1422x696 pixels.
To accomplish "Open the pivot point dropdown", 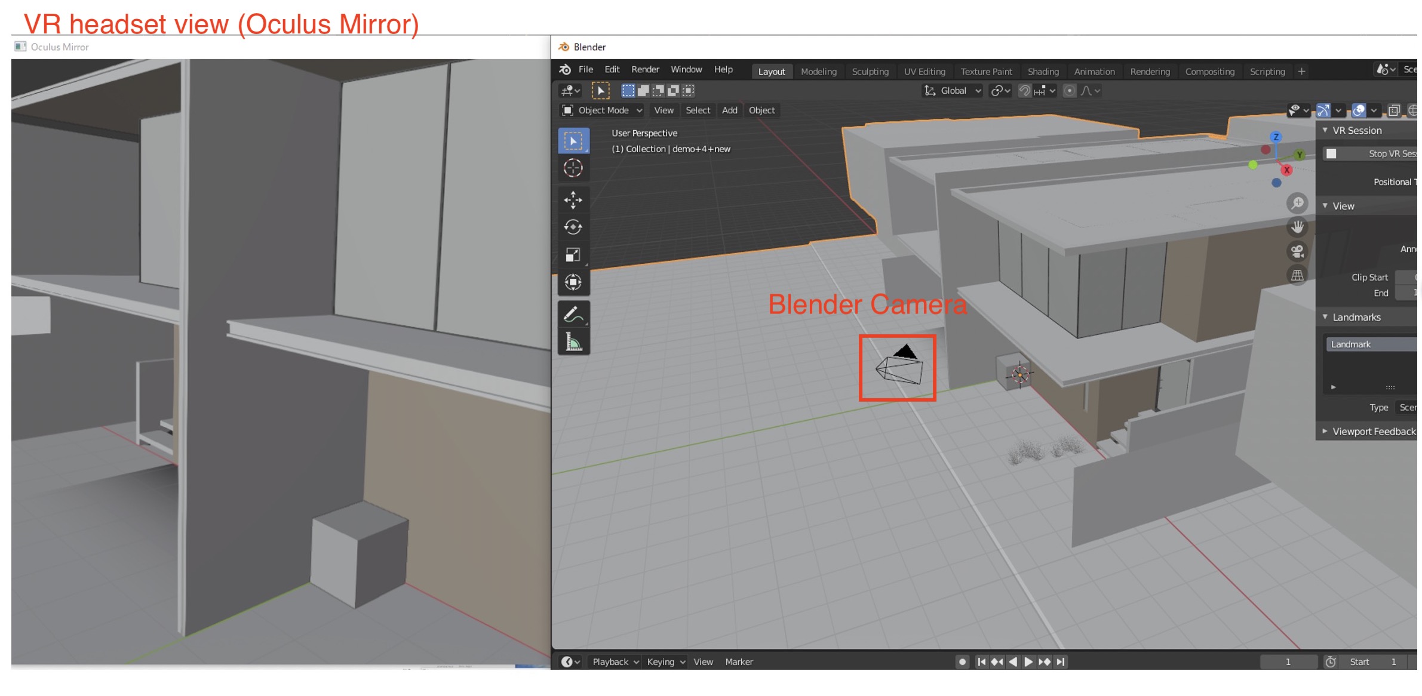I will 1000,91.
